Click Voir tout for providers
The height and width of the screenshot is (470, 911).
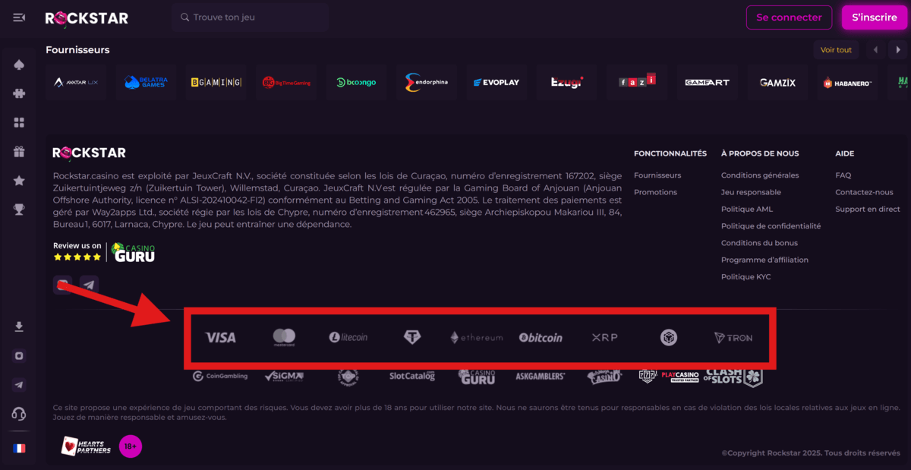click(x=836, y=50)
